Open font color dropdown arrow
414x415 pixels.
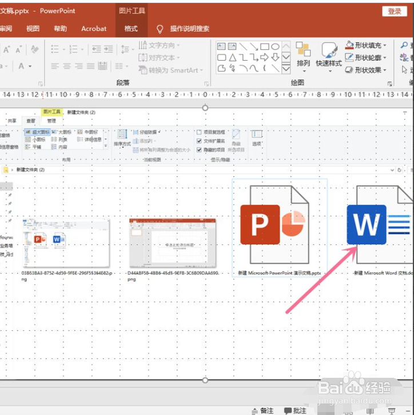[x=30, y=66]
